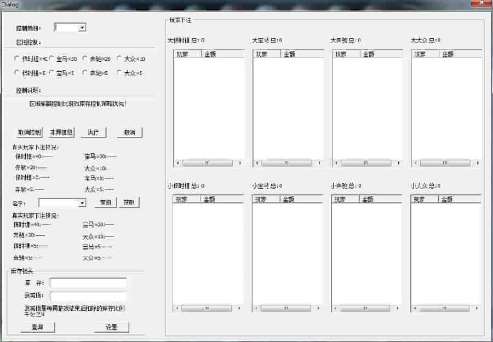Click 设置 in the 库存相关 section
This screenshot has height=342, width=493.
pos(112,327)
